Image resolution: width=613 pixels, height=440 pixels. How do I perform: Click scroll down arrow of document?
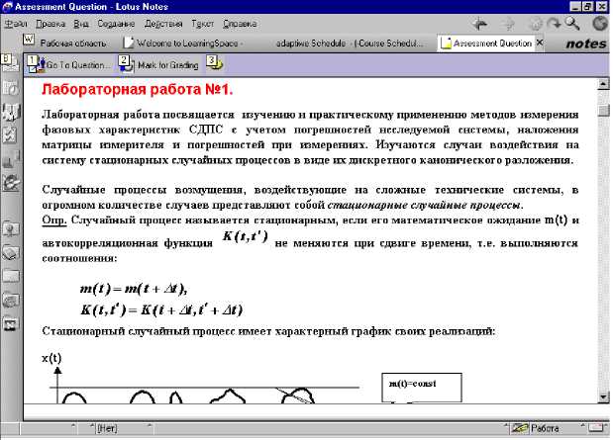click(604, 397)
